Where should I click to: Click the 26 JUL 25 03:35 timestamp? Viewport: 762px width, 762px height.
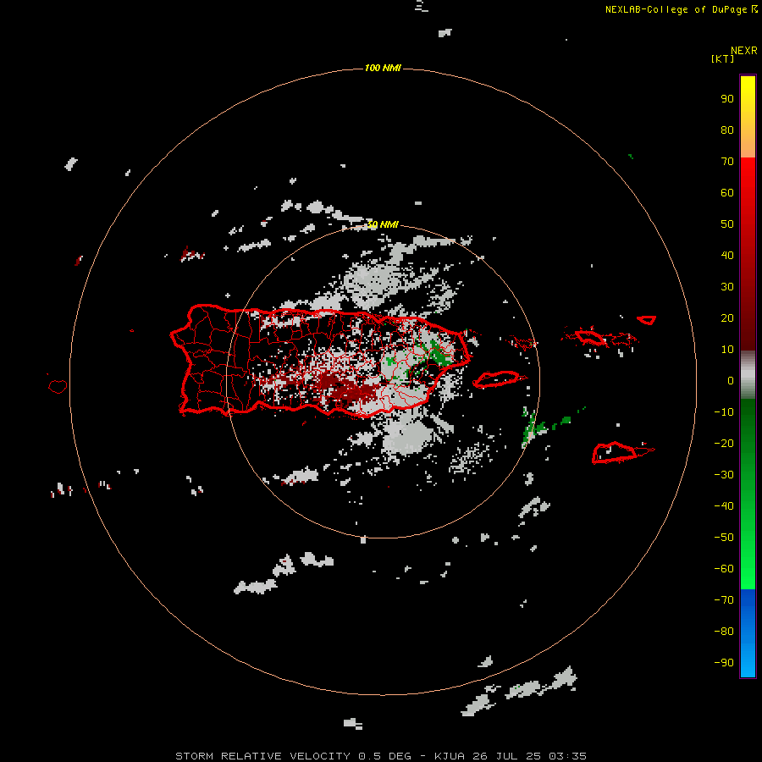pyautogui.click(x=530, y=756)
